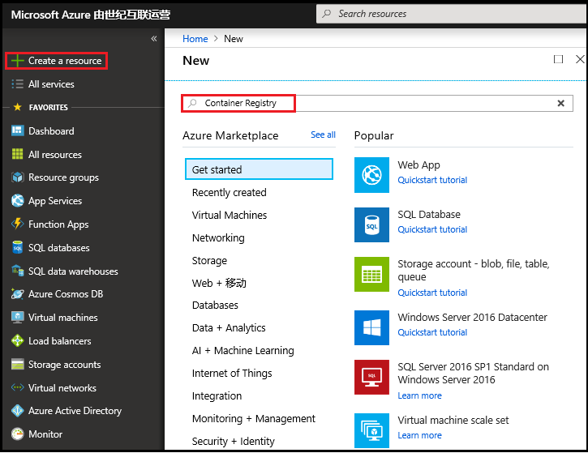The width and height of the screenshot is (588, 453).
Task: Open Virtual machine scale set Learn more link
Action: [419, 435]
